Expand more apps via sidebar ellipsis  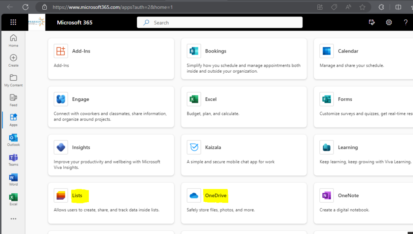point(13,219)
